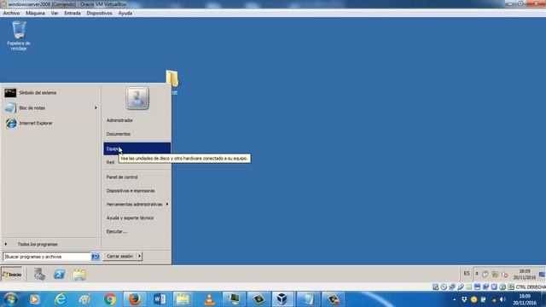546x307 pixels.
Task: Open host file explorer taskbar button
Action: pyautogui.click(x=183, y=299)
